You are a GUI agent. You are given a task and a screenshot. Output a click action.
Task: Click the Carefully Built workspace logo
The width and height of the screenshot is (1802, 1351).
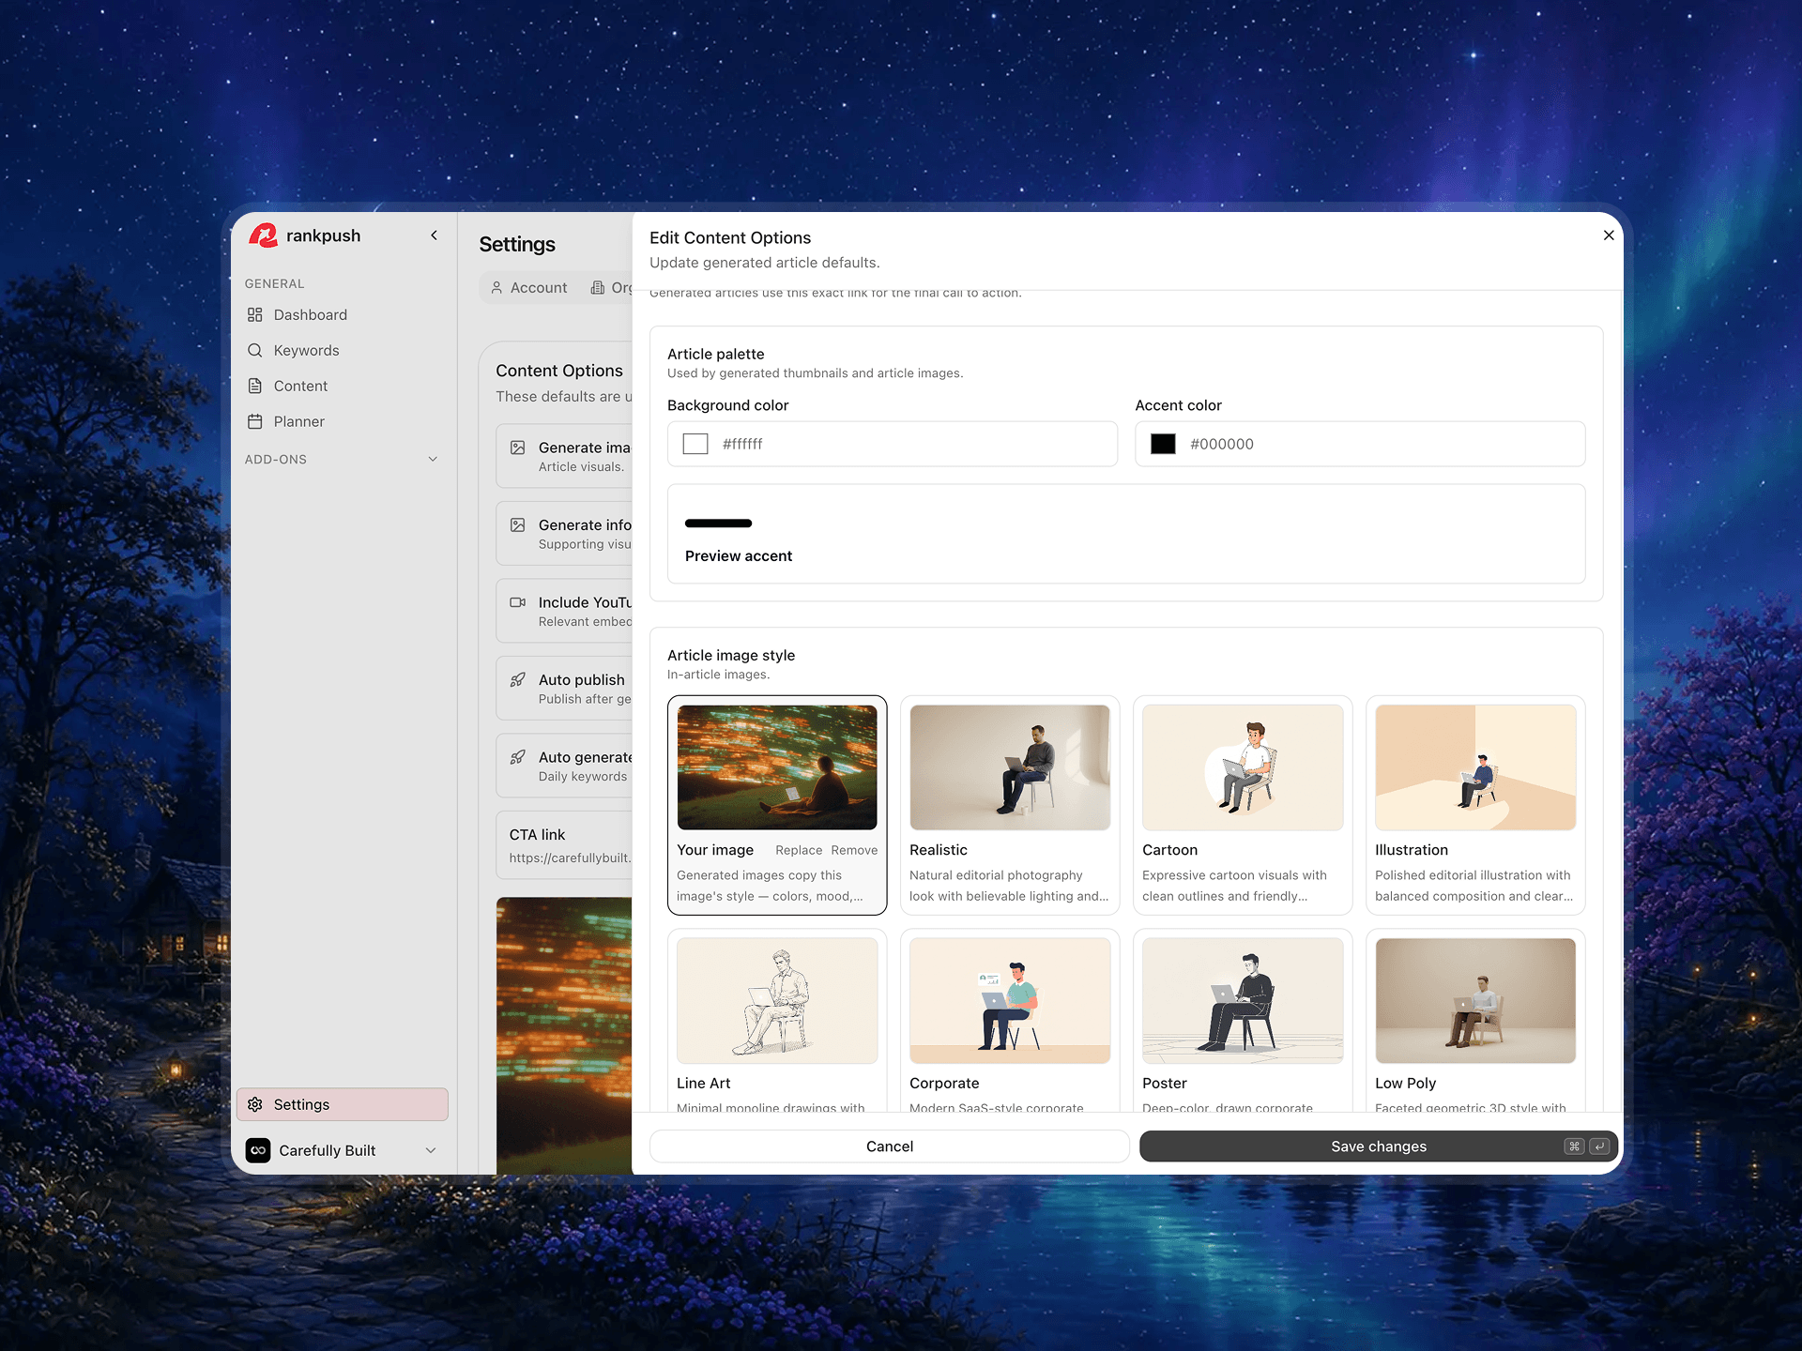coord(258,1150)
